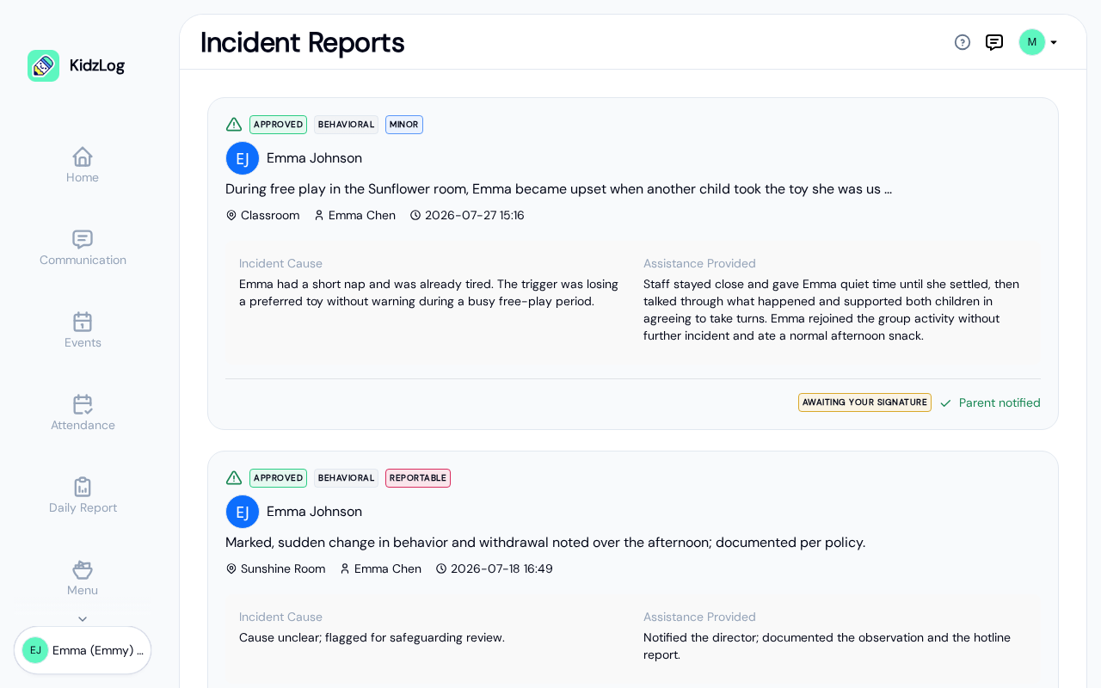
Task: Click person icon beside second Emma Chen
Action: pos(345,568)
